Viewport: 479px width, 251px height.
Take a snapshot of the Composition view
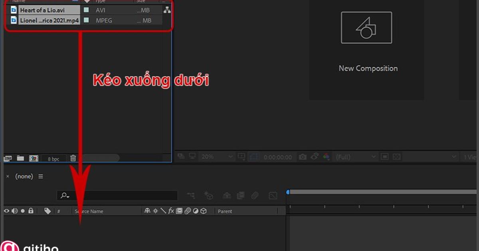pos(303,157)
